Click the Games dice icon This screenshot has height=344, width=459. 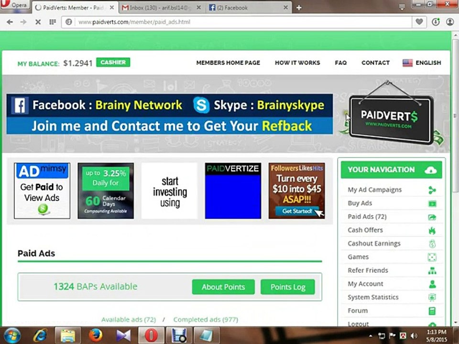[432, 257]
